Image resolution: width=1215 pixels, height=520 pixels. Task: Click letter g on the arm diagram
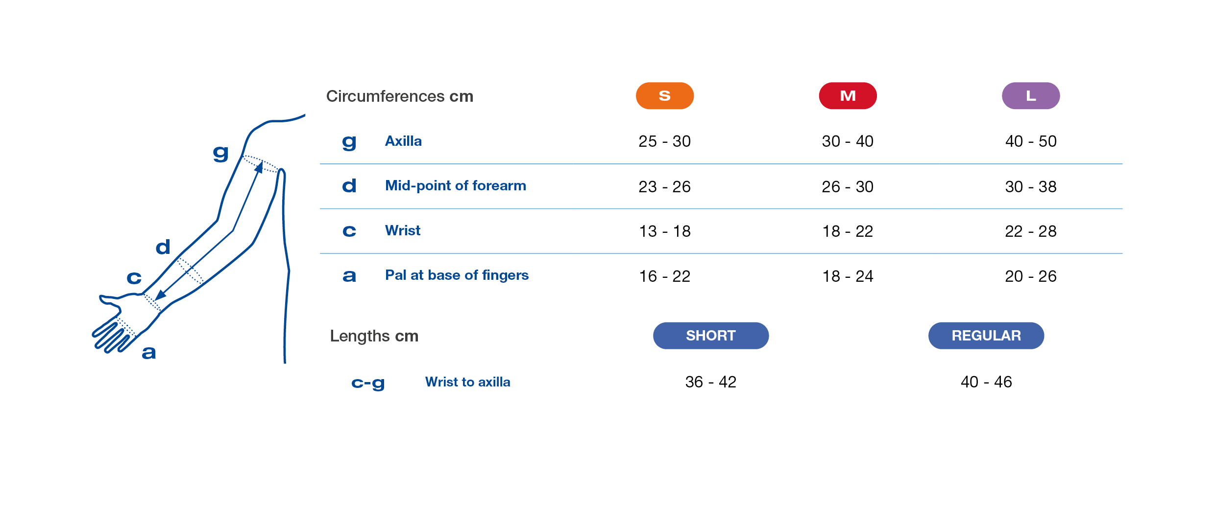221,153
